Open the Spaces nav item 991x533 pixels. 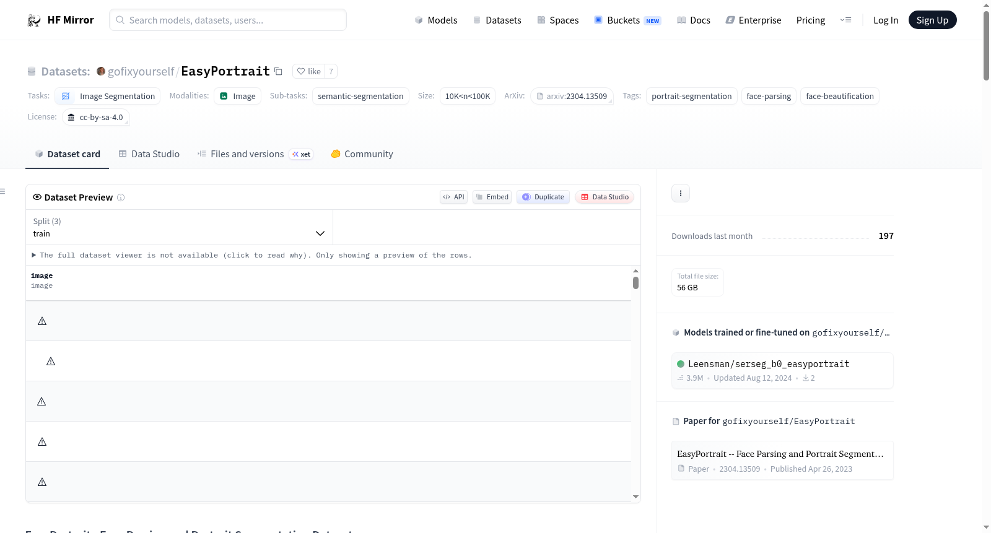coord(558,20)
